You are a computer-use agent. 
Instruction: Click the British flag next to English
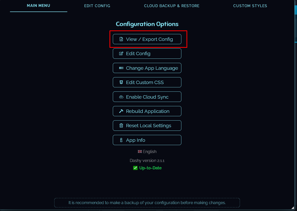[140, 151]
